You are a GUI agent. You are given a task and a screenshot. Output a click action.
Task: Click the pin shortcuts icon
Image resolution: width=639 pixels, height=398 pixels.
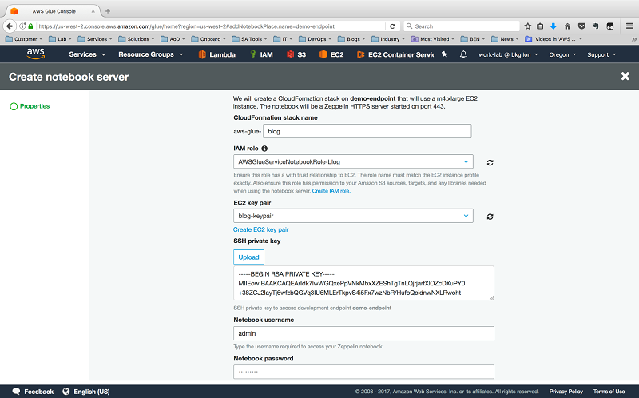pyautogui.click(x=444, y=54)
